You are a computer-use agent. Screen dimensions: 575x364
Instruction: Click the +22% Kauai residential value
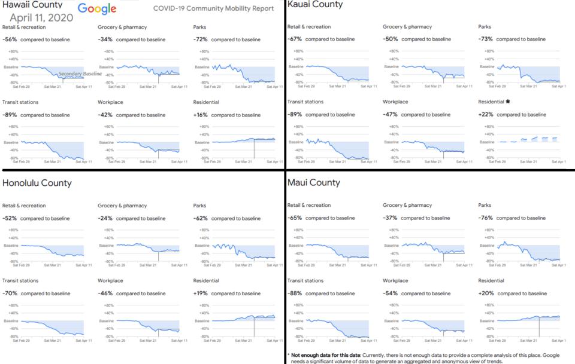486,115
